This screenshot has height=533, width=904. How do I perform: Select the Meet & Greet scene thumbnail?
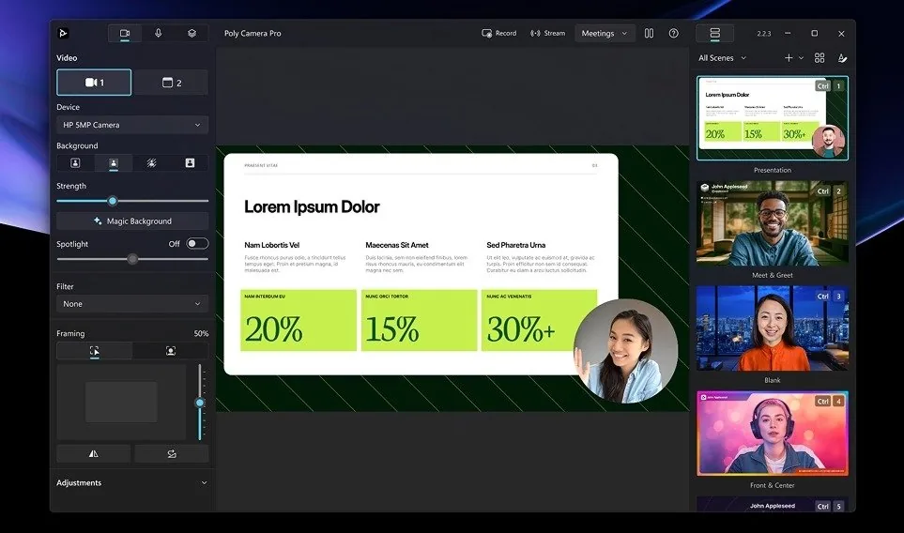772,223
